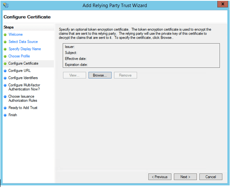
Task: Click inside the certificate details box
Action: point(141,55)
